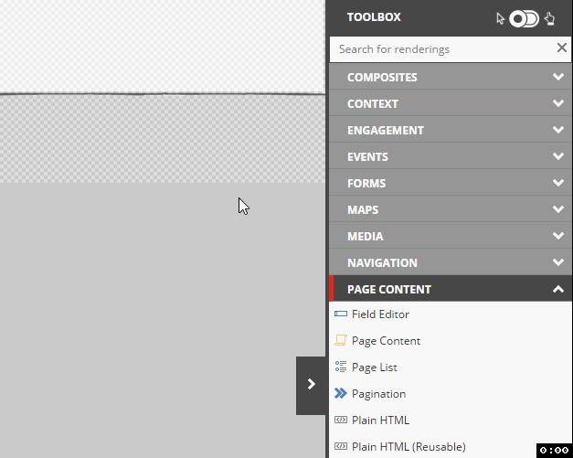Open the Forms category
This screenshot has height=458, width=573.
451,183
